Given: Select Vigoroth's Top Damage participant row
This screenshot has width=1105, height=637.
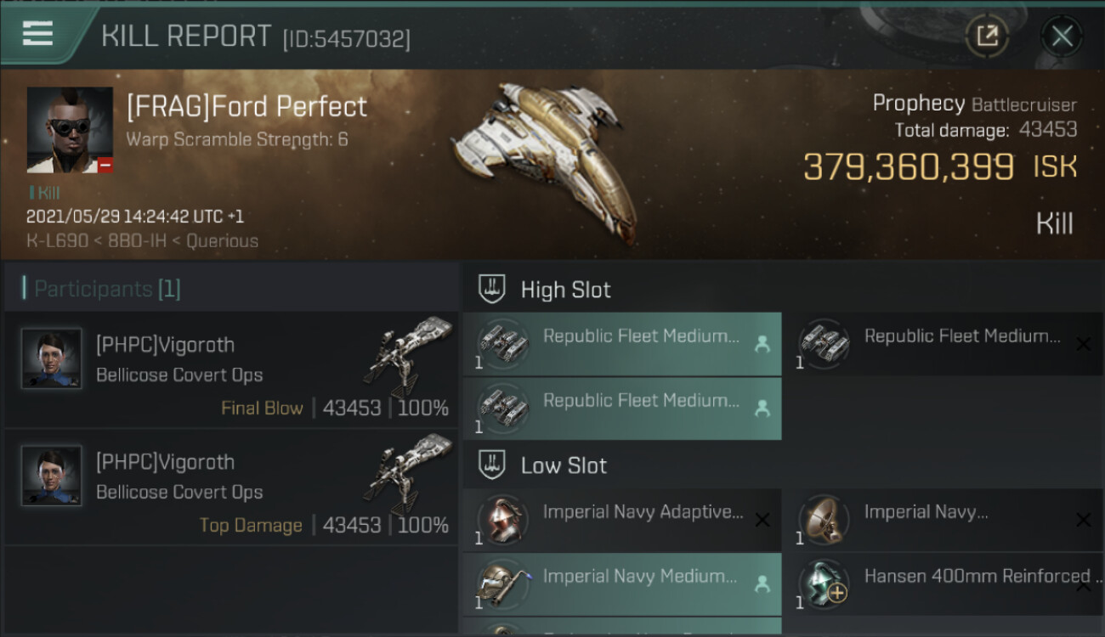Looking at the screenshot, I should pos(231,488).
